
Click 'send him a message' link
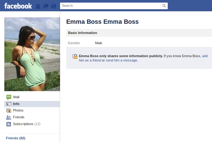click(x=121, y=60)
